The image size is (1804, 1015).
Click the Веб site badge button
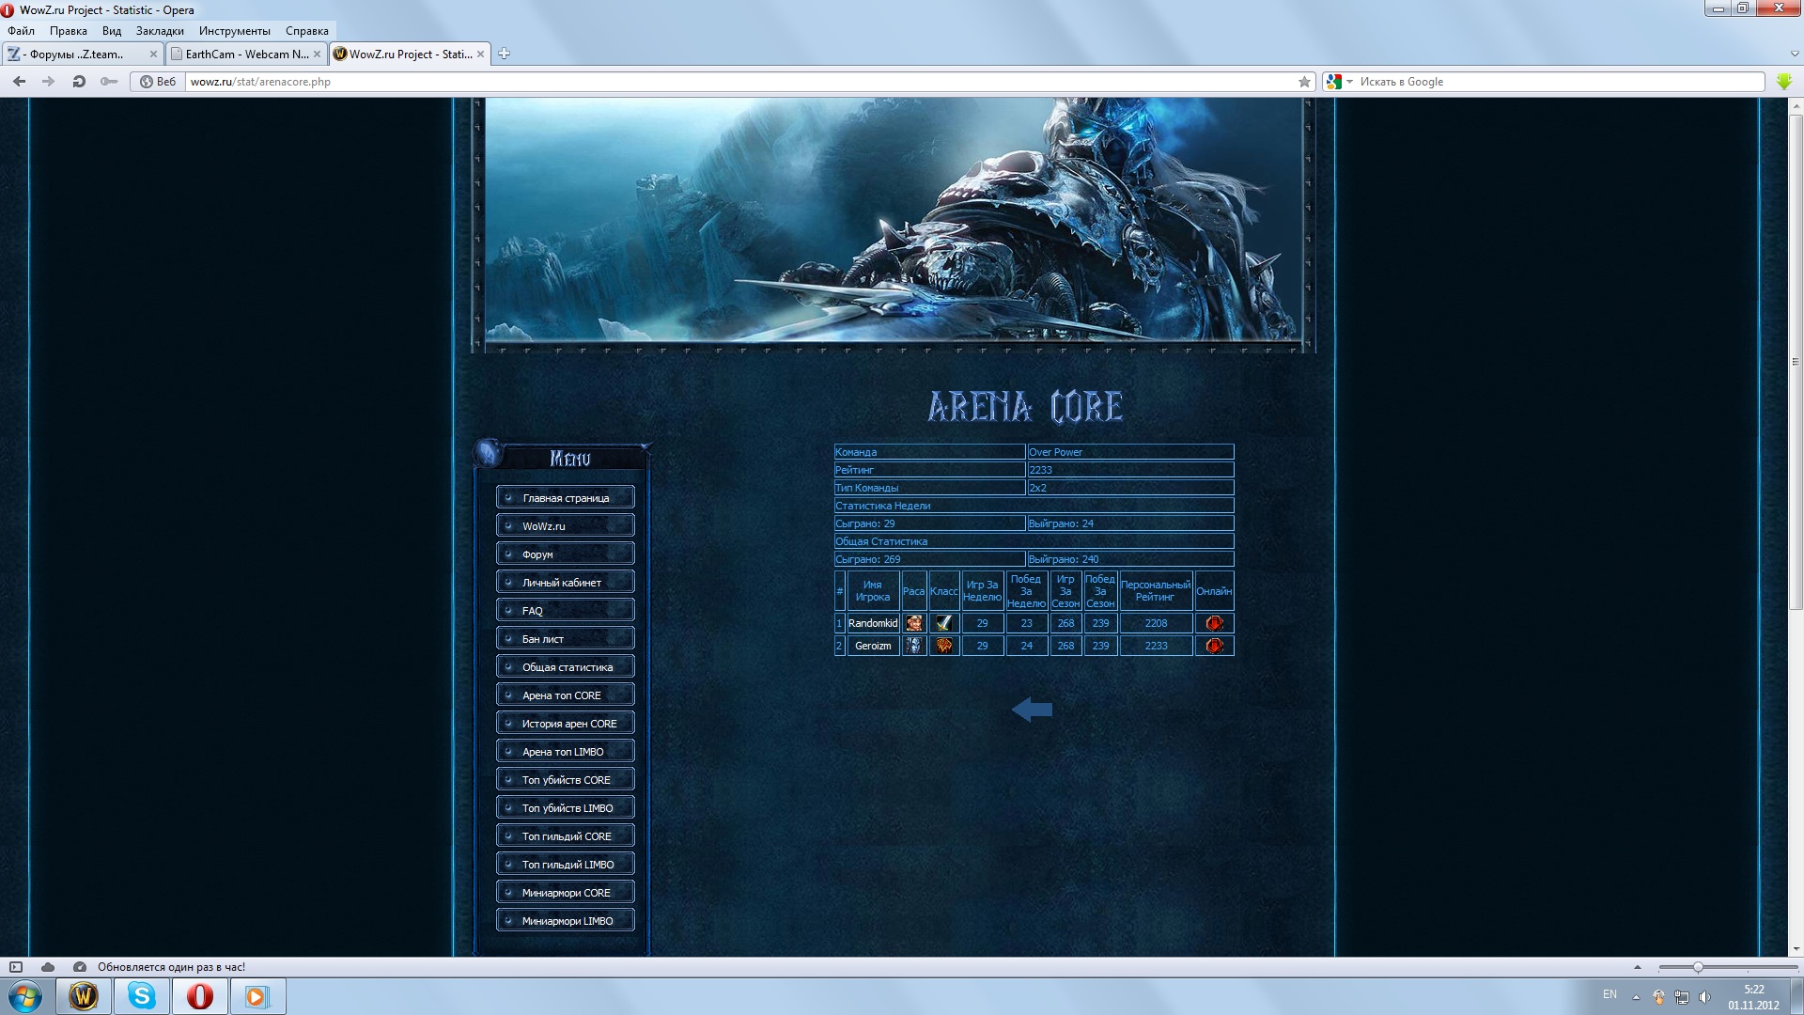(x=158, y=82)
